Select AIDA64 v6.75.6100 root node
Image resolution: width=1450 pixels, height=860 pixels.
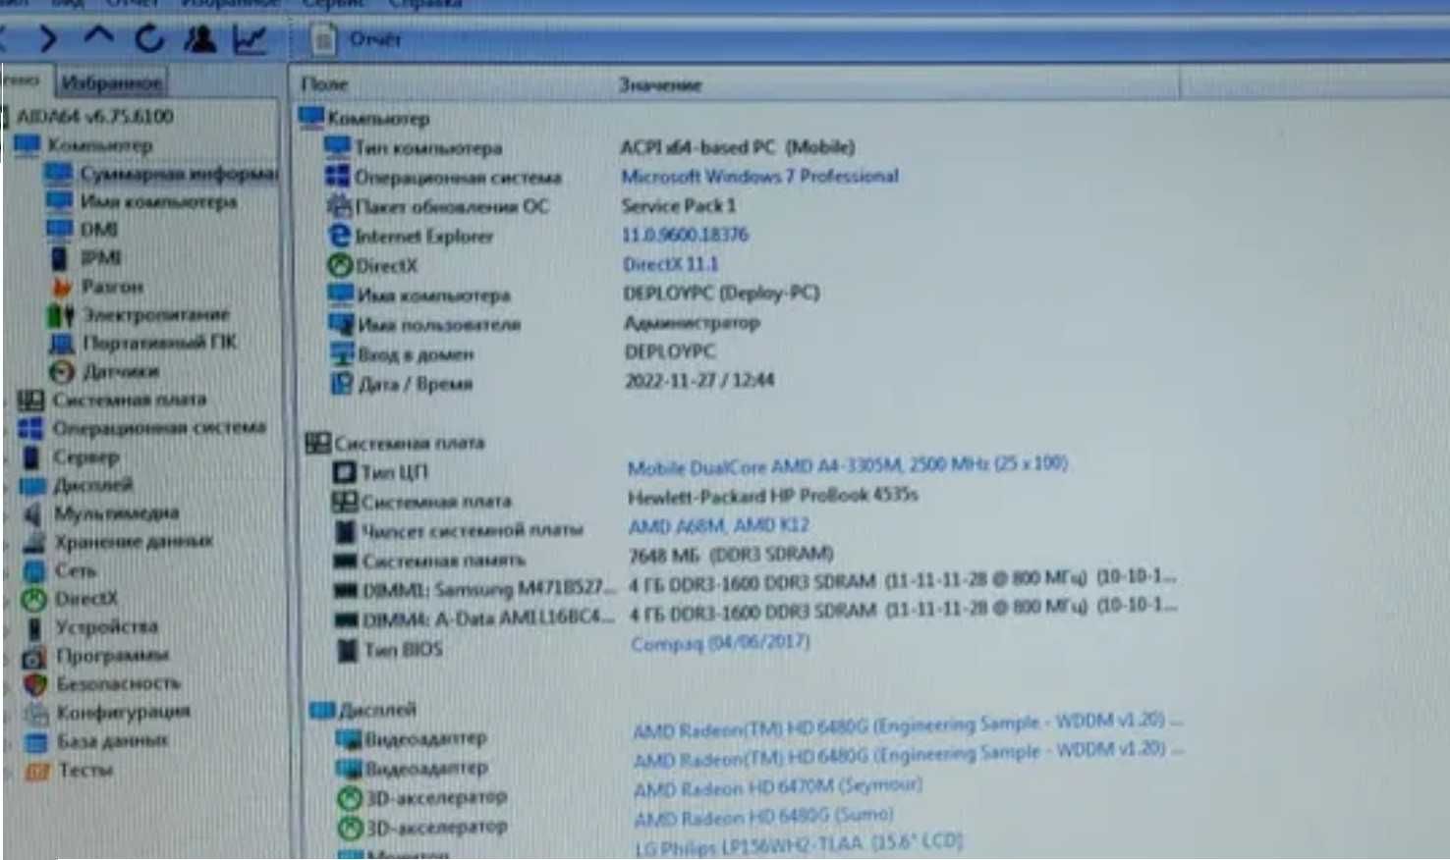95,116
